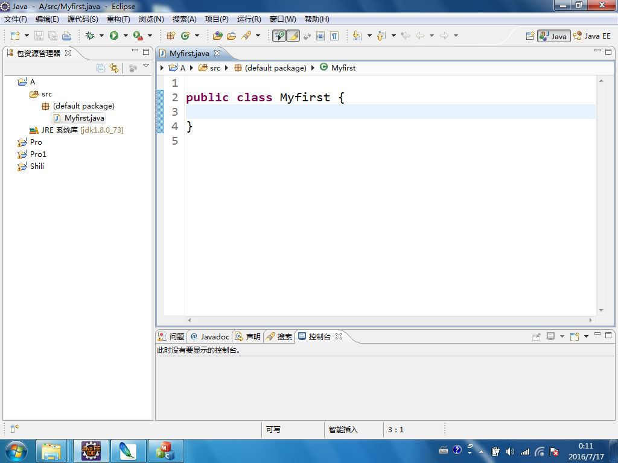
Task: Maximize the editor area
Action: click(x=608, y=52)
